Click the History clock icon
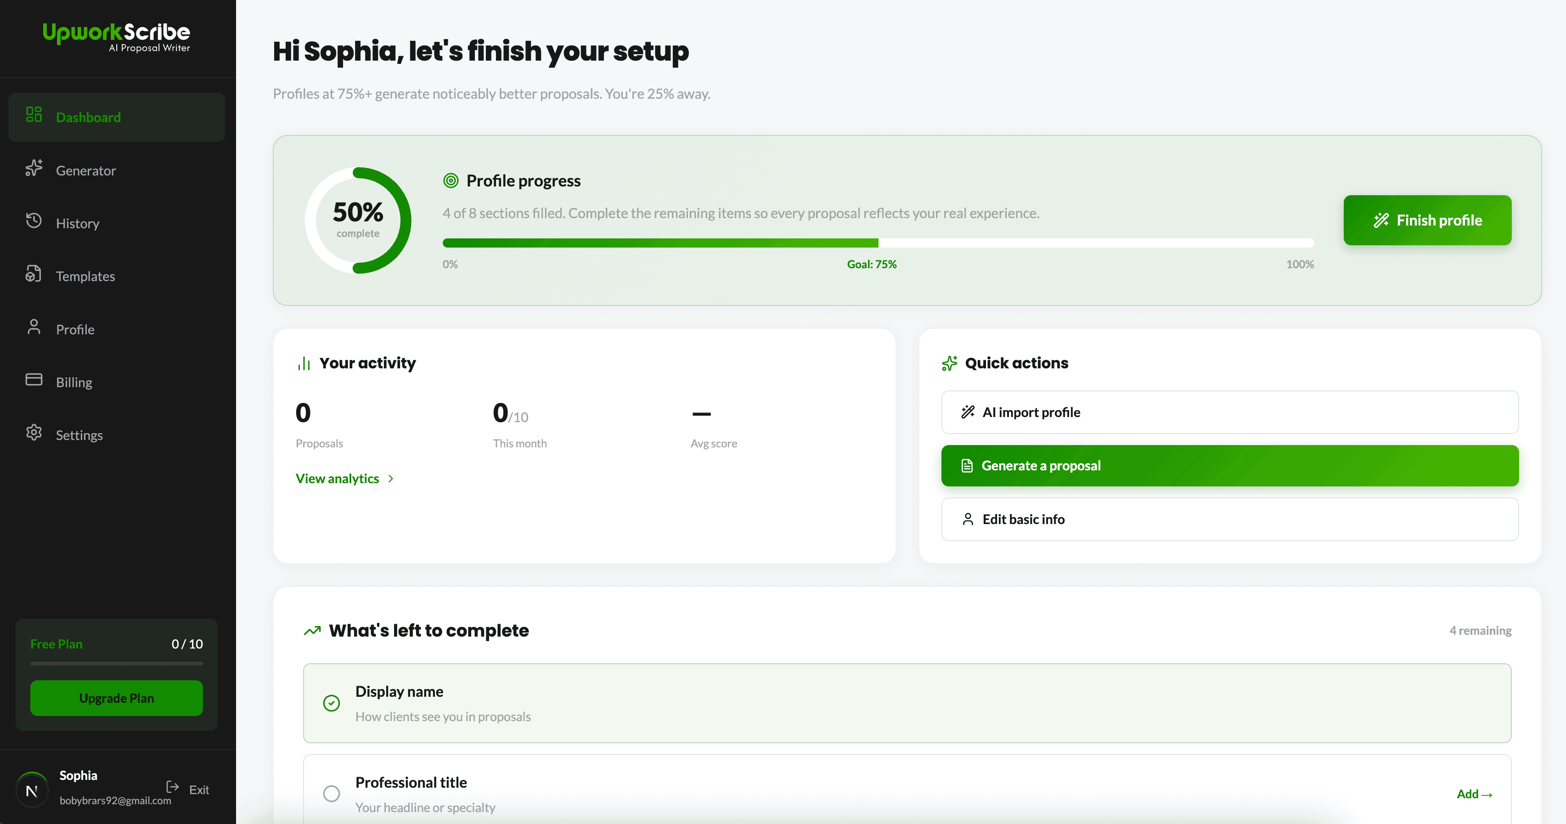The width and height of the screenshot is (1566, 824). 34,220
